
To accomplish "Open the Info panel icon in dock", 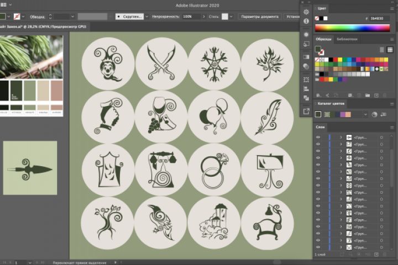I will 306,22.
